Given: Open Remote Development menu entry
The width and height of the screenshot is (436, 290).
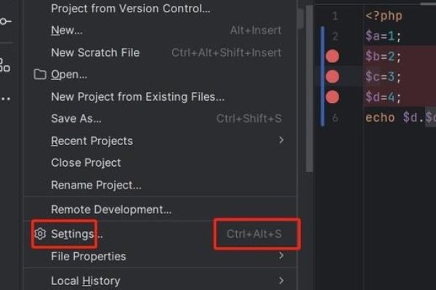Looking at the screenshot, I should pyautogui.click(x=111, y=210).
